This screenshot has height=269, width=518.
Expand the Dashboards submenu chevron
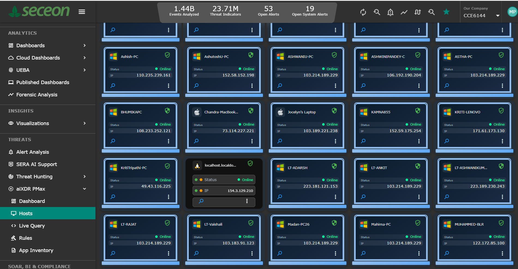point(85,45)
